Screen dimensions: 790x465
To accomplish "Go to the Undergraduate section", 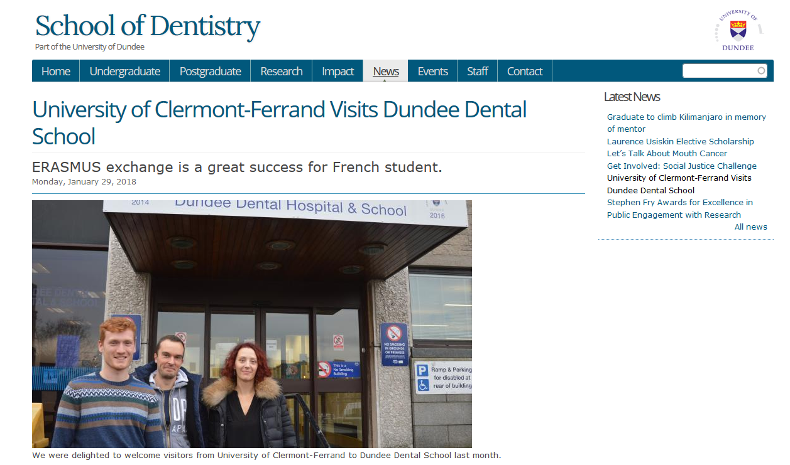I will click(124, 71).
